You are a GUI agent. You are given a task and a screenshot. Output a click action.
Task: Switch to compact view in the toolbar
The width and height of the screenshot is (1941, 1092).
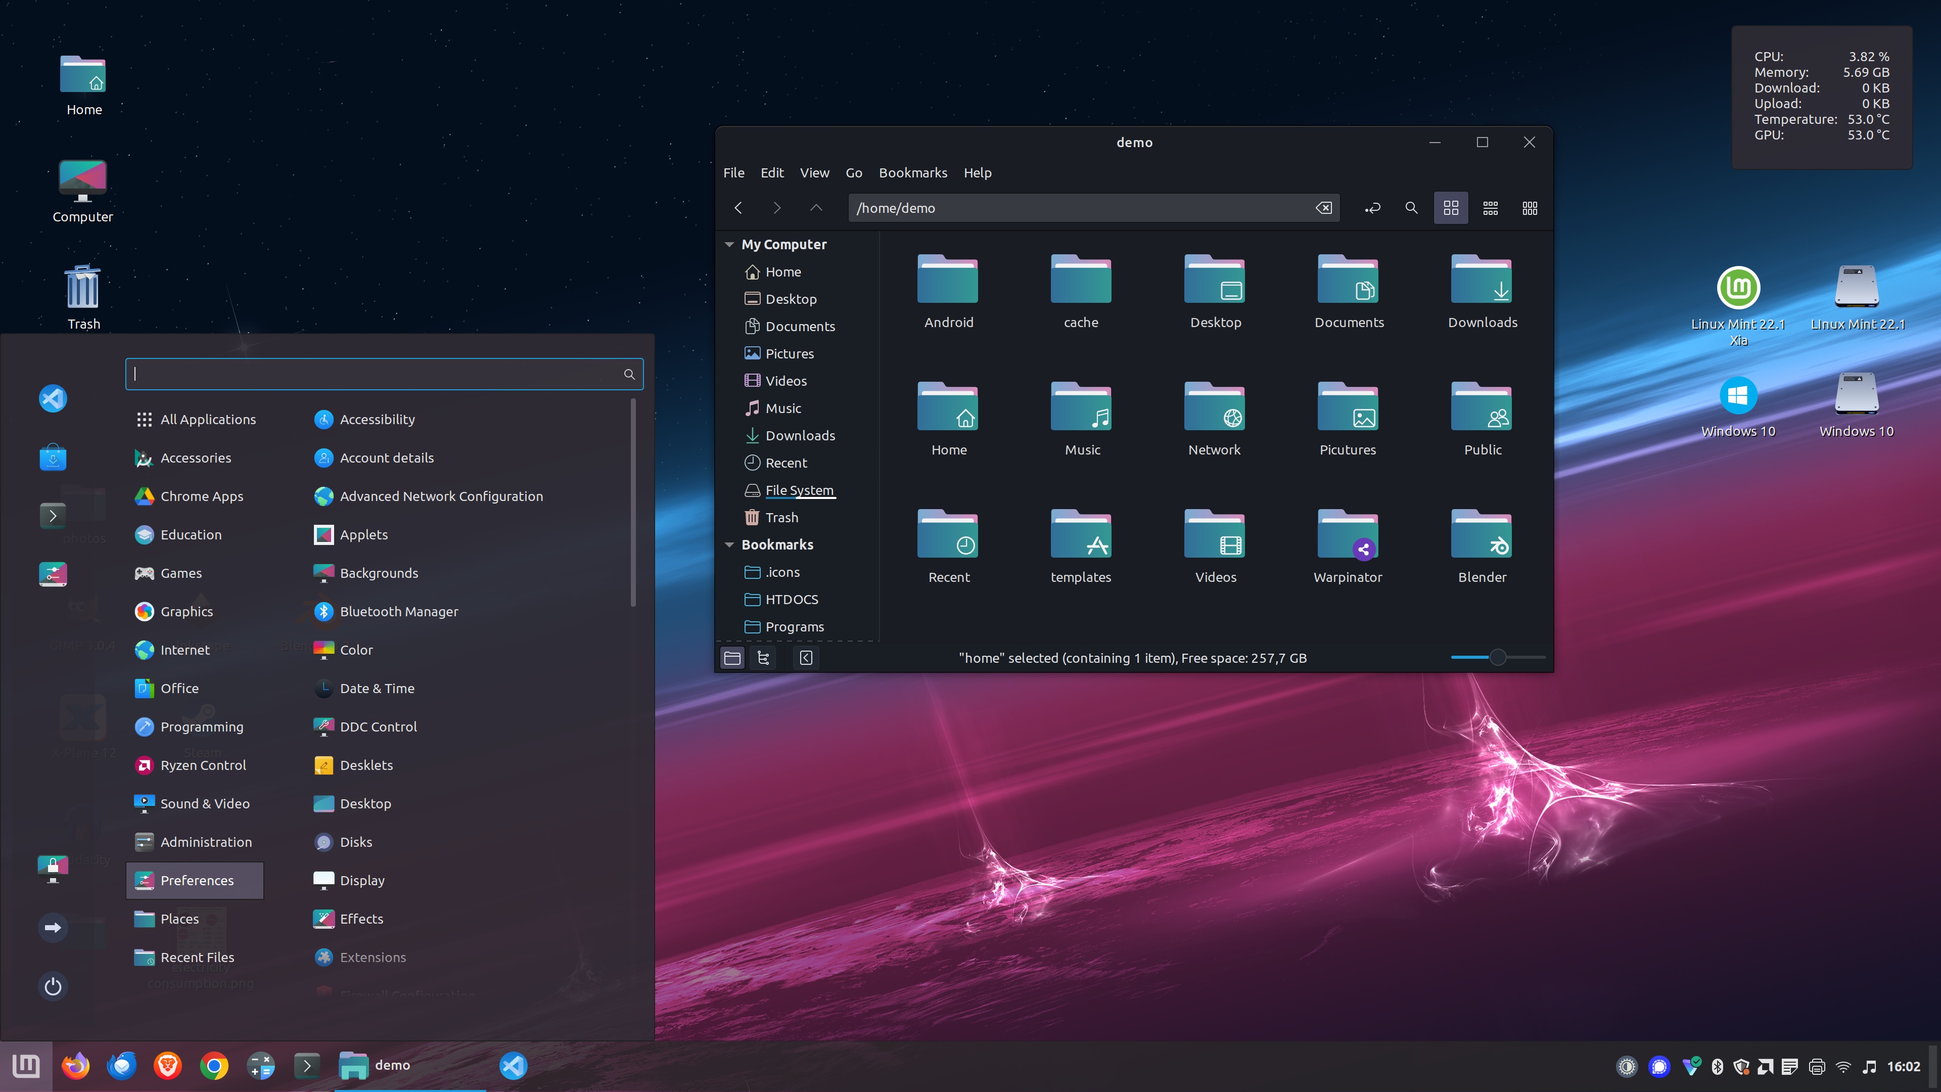pyautogui.click(x=1530, y=207)
